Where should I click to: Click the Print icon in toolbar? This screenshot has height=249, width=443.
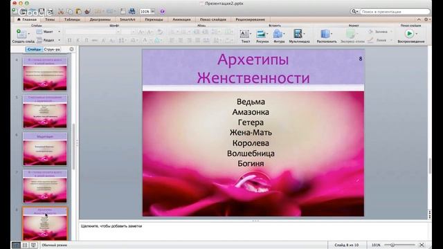click(x=50, y=12)
